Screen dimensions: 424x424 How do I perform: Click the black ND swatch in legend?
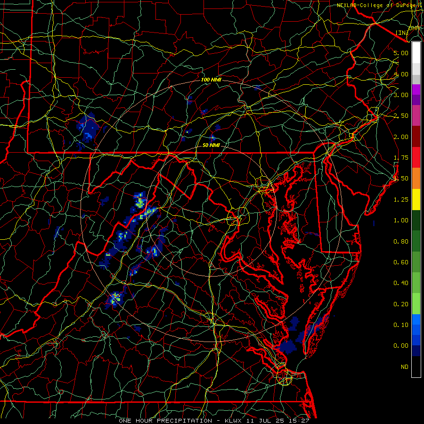[x=416, y=367]
